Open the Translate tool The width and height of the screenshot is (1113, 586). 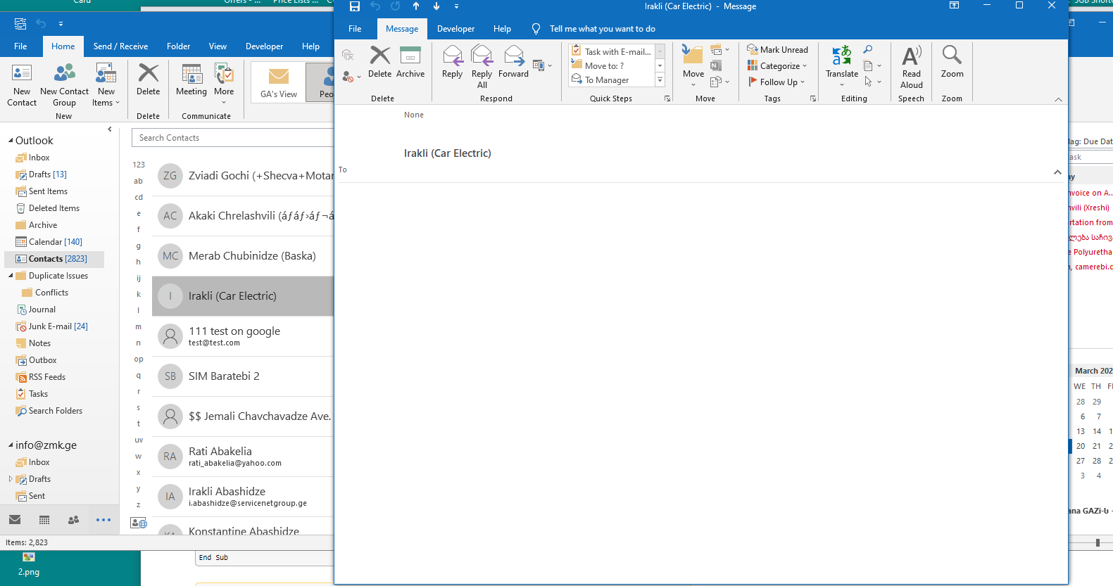coord(842,65)
